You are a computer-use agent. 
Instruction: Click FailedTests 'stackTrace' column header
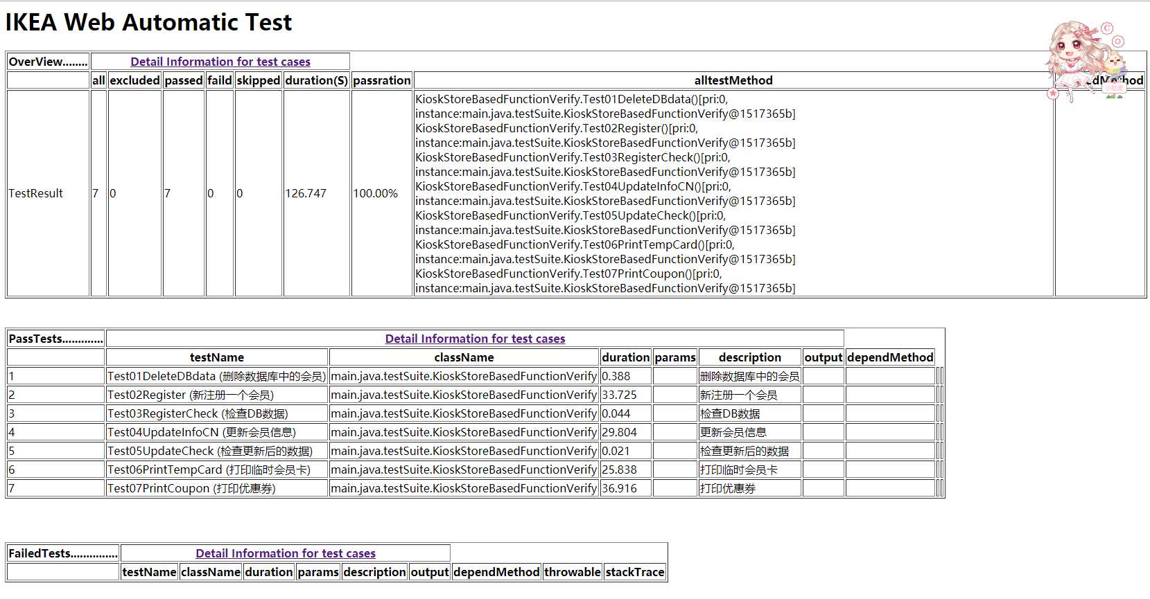[635, 572]
